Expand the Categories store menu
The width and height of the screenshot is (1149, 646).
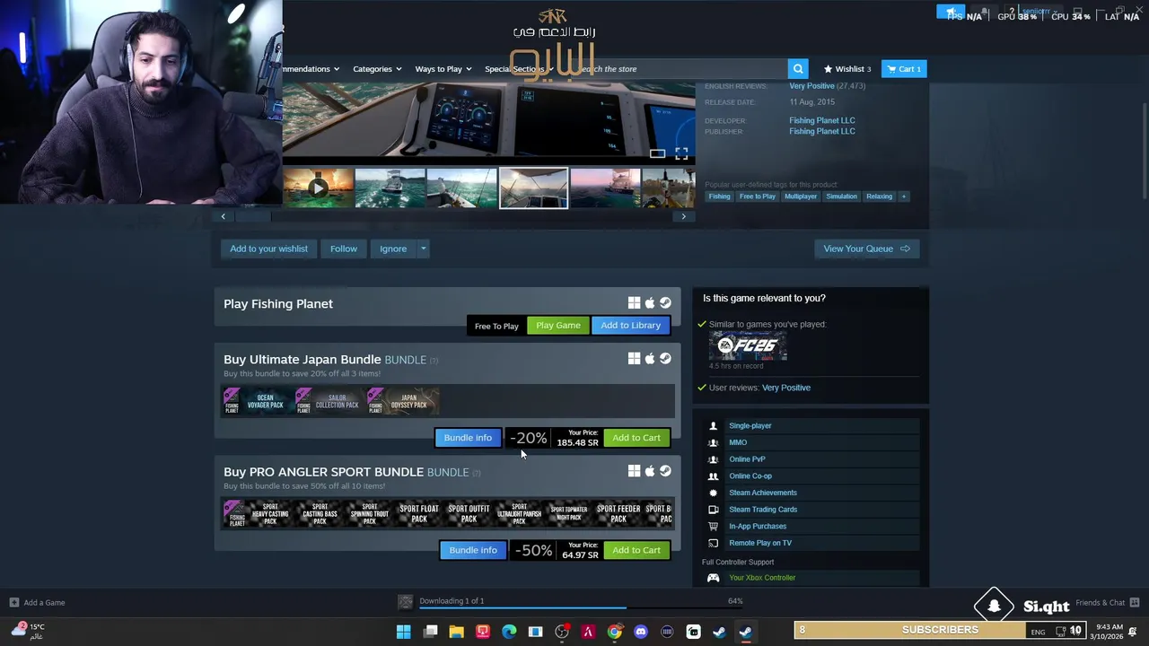point(377,69)
